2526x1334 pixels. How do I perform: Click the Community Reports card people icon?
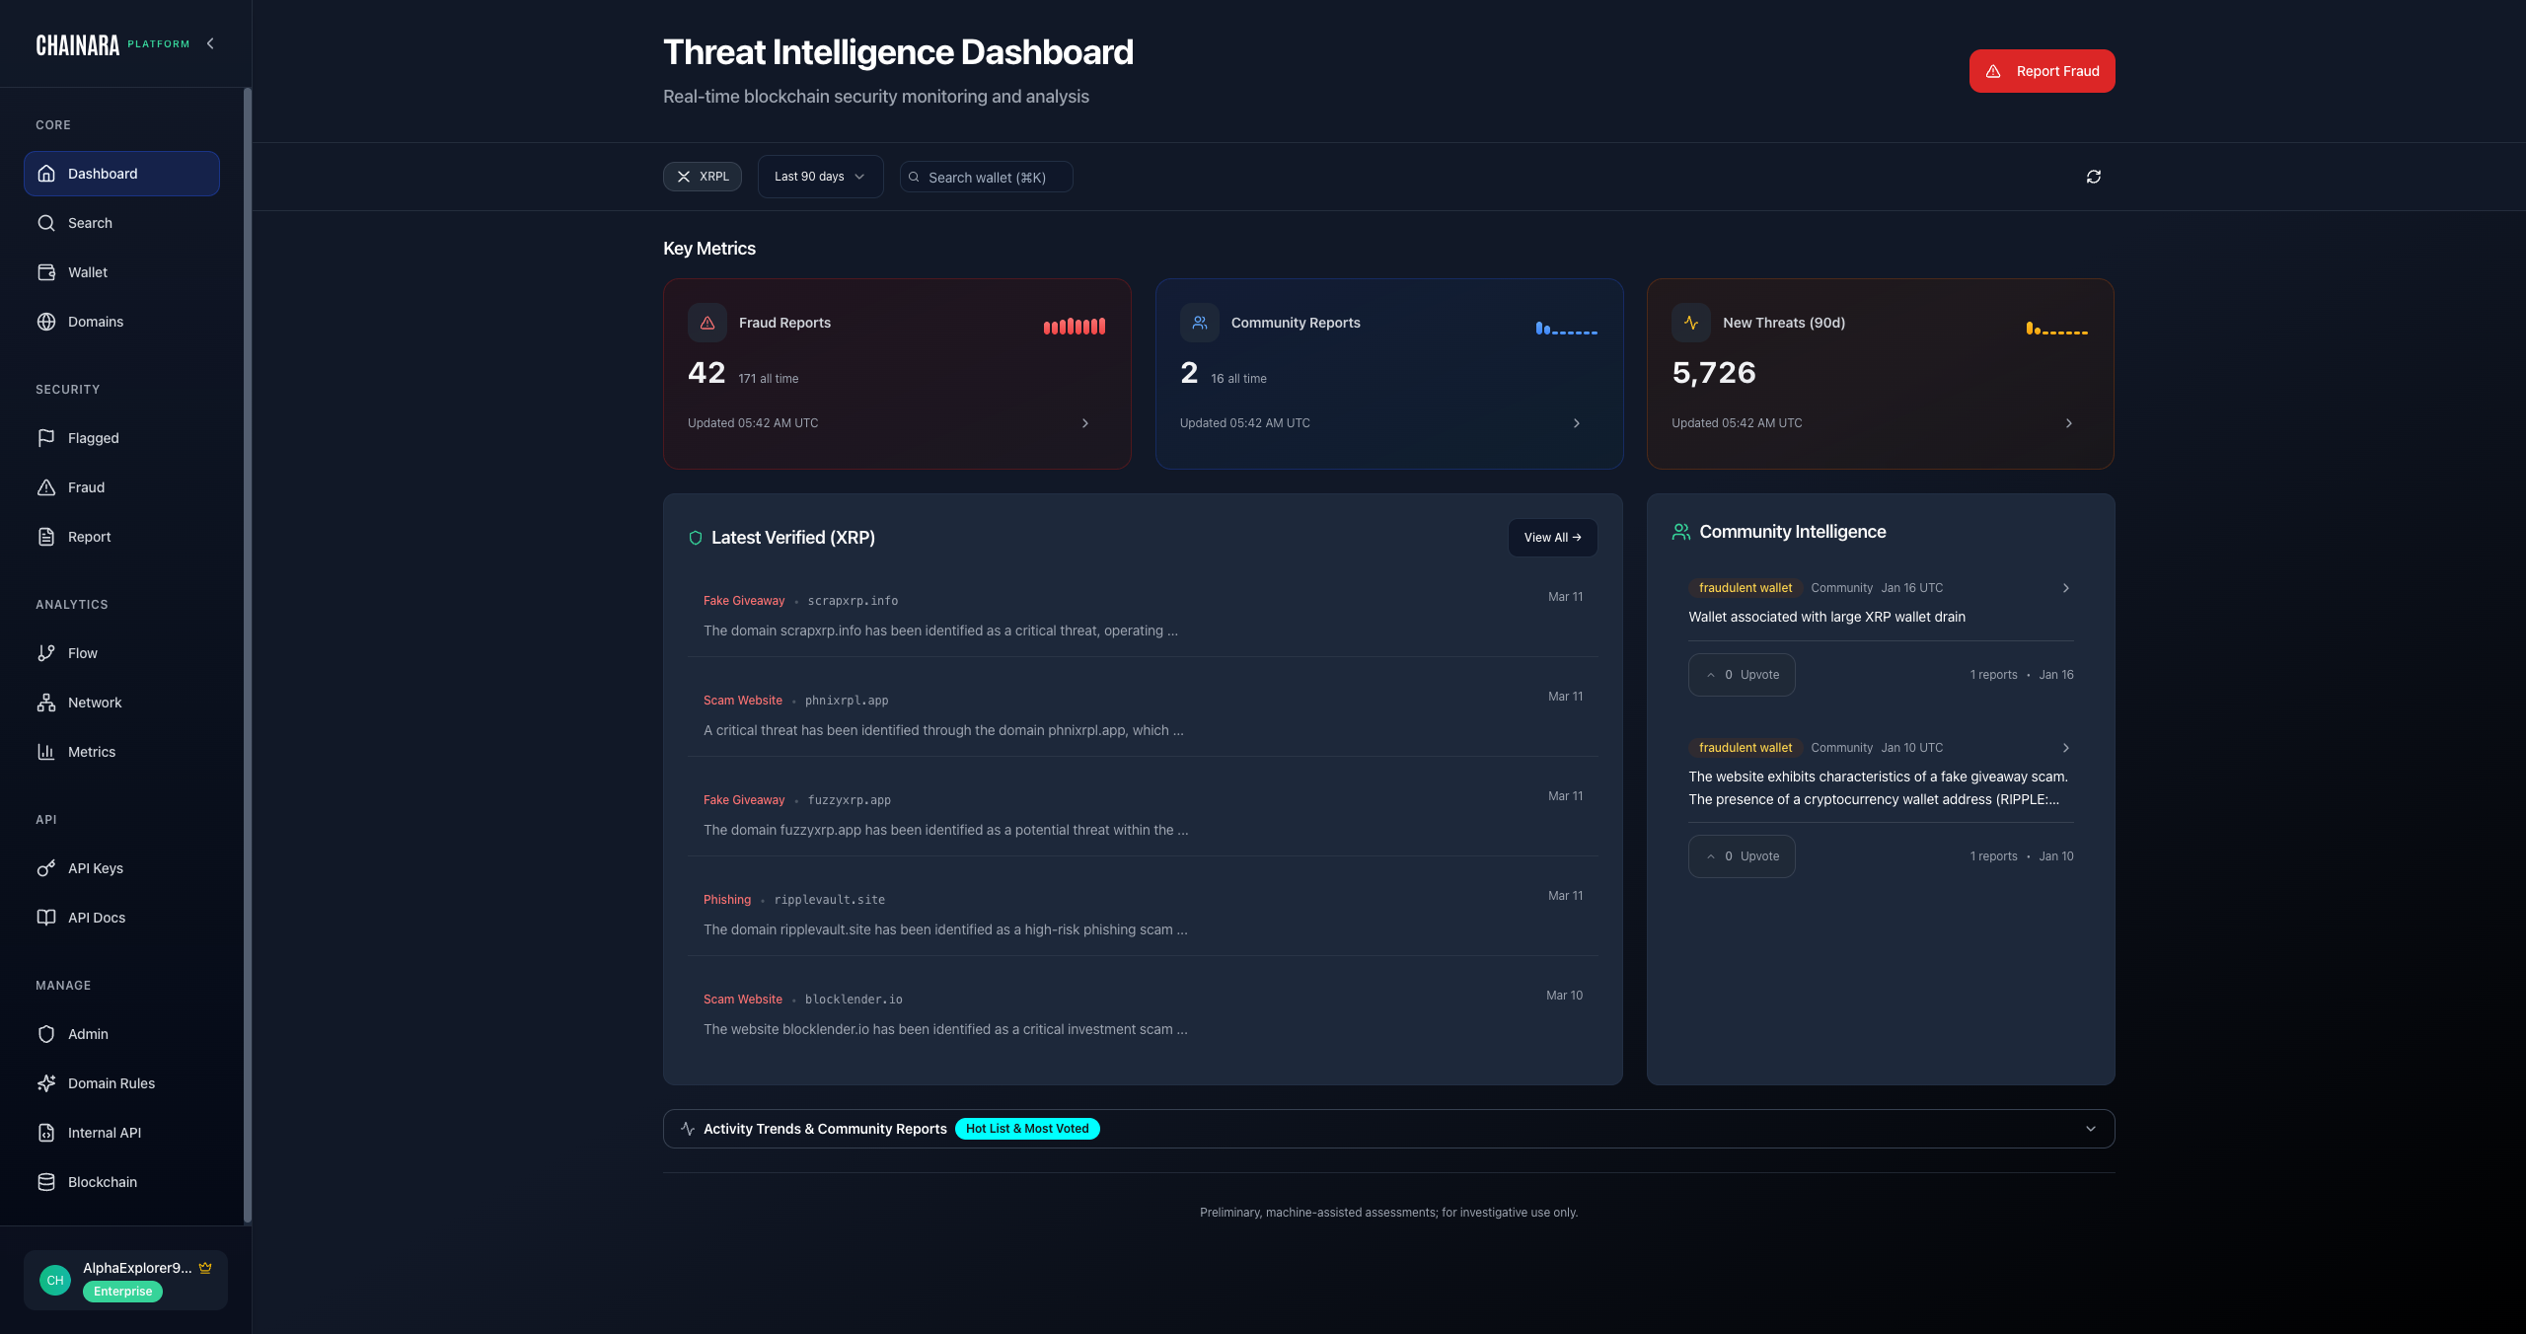(1200, 323)
